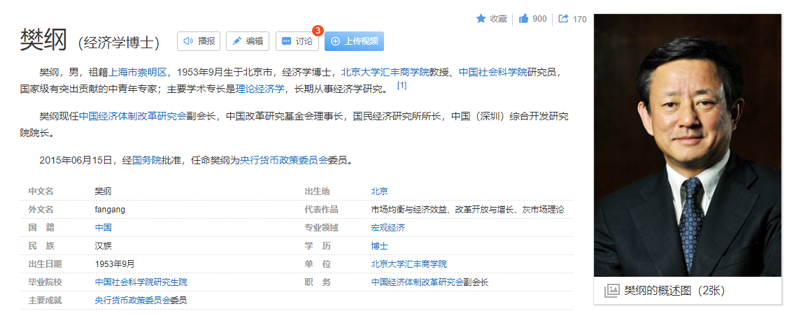
Task: Click the 代表作品 label
Action: [x=321, y=210]
